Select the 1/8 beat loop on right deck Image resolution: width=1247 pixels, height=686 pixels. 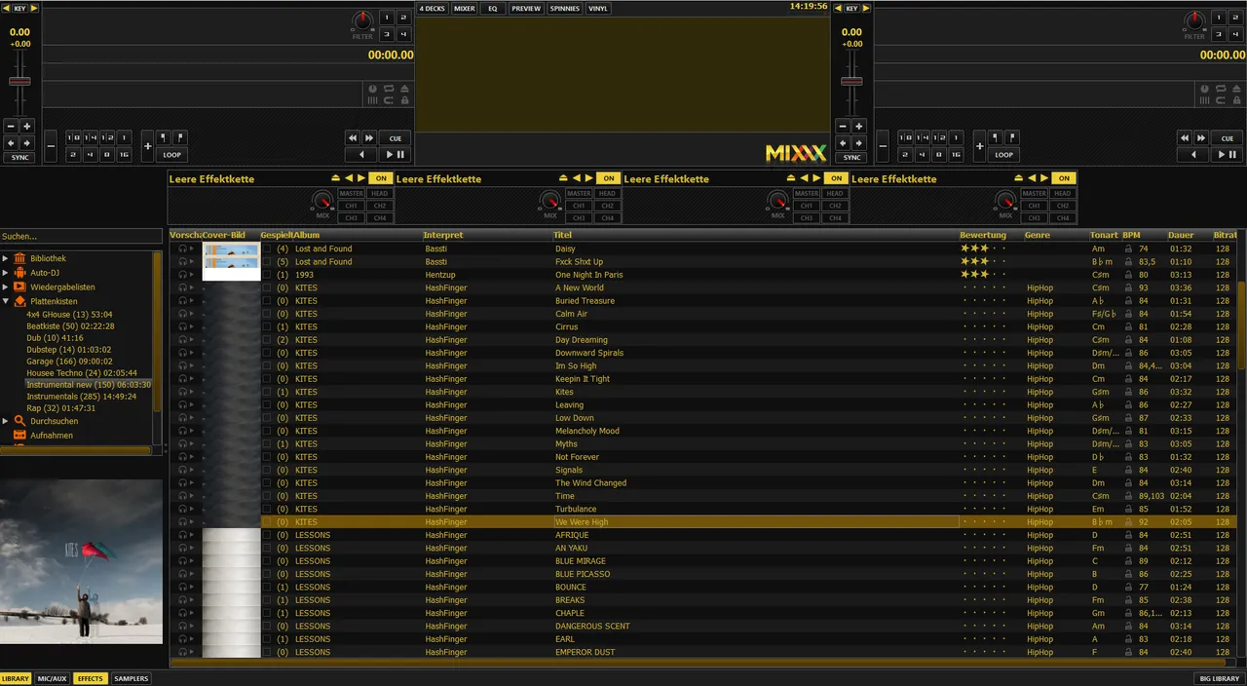pos(905,137)
